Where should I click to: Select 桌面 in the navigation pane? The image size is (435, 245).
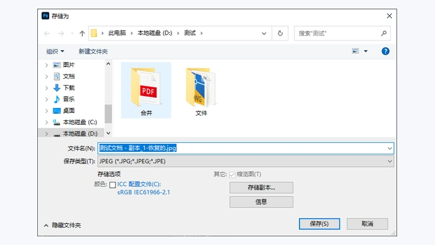tap(69, 111)
